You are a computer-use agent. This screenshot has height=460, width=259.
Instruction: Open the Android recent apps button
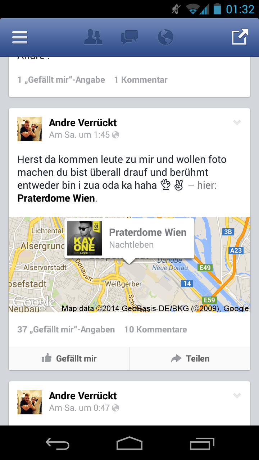(202, 443)
